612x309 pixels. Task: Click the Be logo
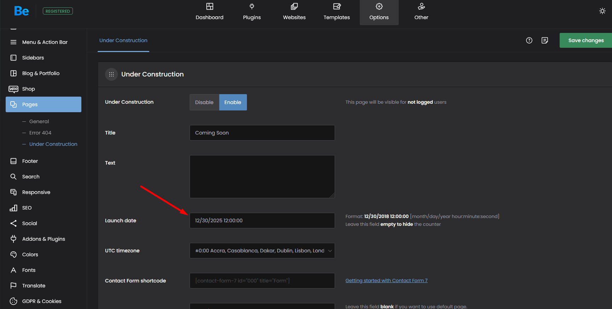click(x=21, y=11)
